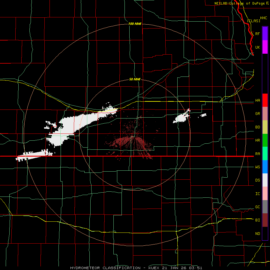Click the 'WS' legend label

click(x=257, y=167)
